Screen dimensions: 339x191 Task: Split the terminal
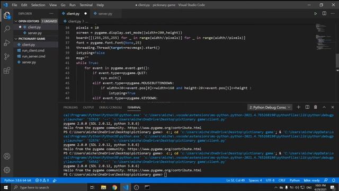[x=307, y=107]
